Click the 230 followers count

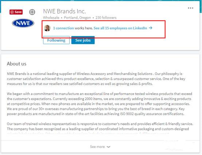coord(106,17)
